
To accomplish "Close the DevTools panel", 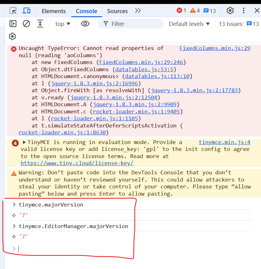I will (257, 11).
